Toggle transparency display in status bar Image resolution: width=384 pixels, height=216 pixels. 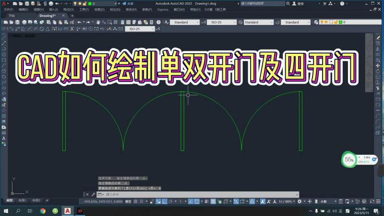213,201
